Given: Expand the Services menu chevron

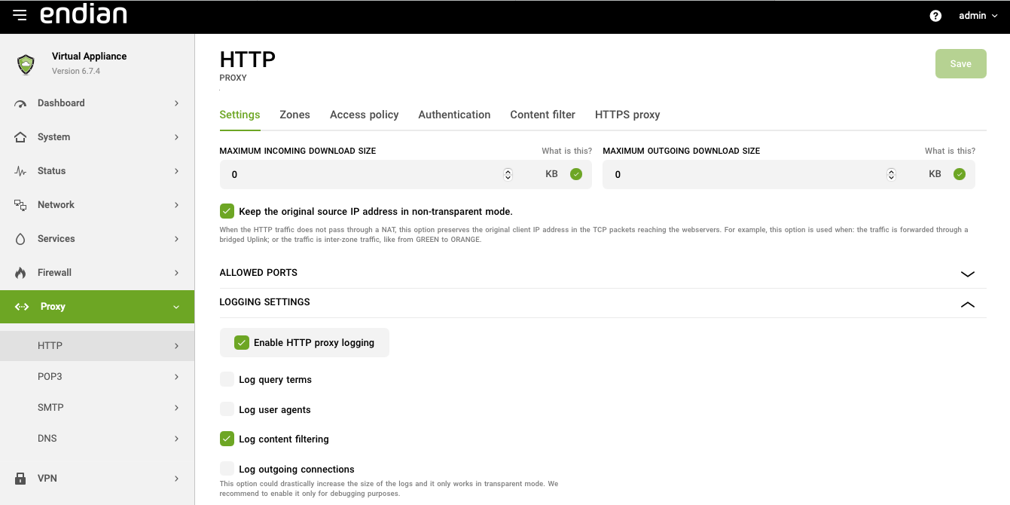Looking at the screenshot, I should [x=177, y=239].
